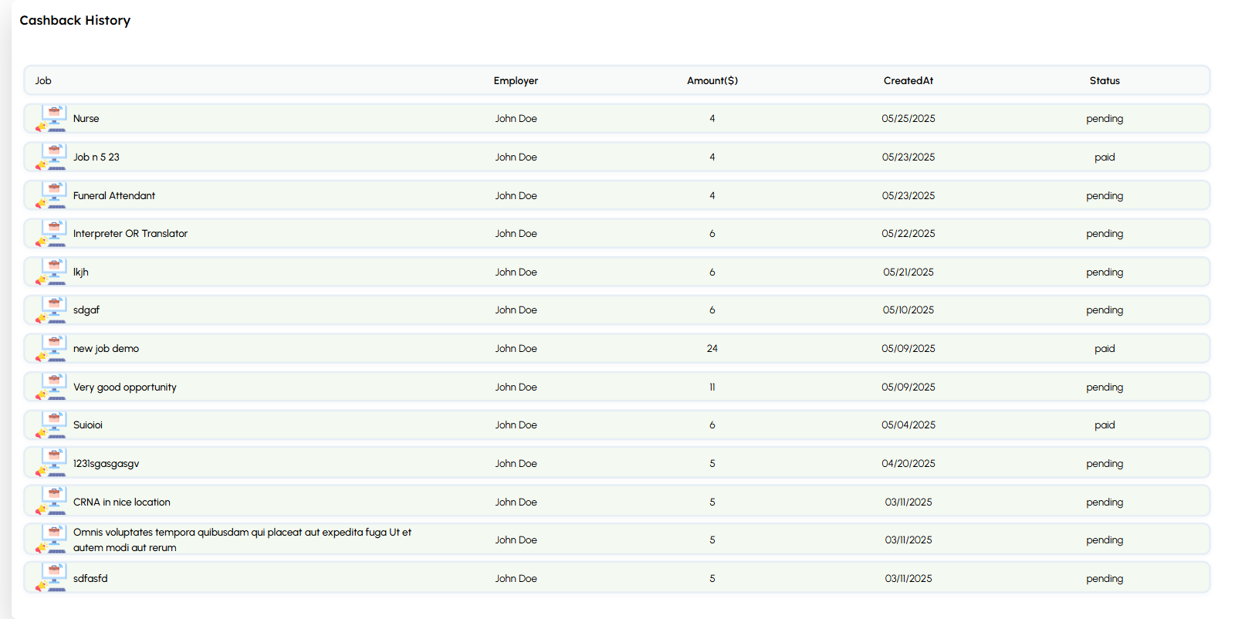Click the job icon beside Nurse
Image resolution: width=1235 pixels, height=619 pixels.
pos(52,119)
